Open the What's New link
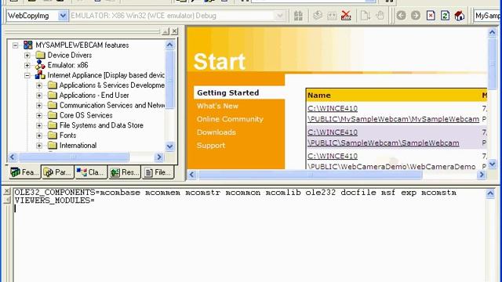This screenshot has height=282, width=502. pyautogui.click(x=217, y=106)
